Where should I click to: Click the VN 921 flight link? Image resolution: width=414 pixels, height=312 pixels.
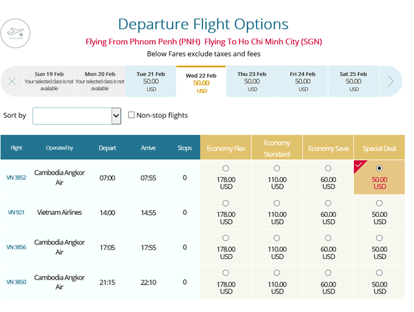click(x=16, y=212)
